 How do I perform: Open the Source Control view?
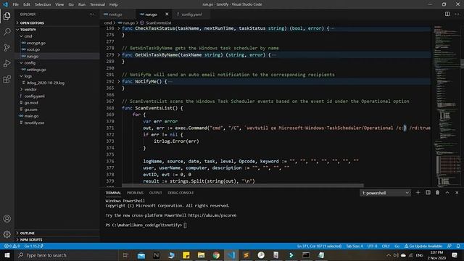pyautogui.click(x=7, y=47)
